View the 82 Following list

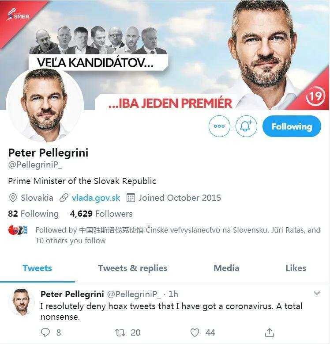click(33, 214)
